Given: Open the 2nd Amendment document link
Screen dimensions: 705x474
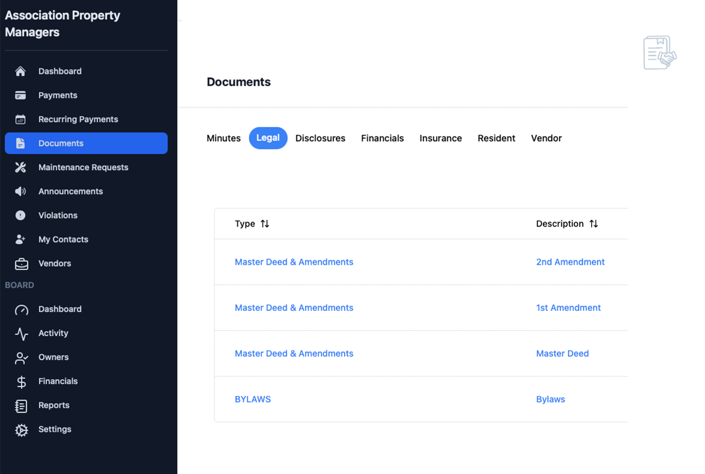Looking at the screenshot, I should 570,262.
